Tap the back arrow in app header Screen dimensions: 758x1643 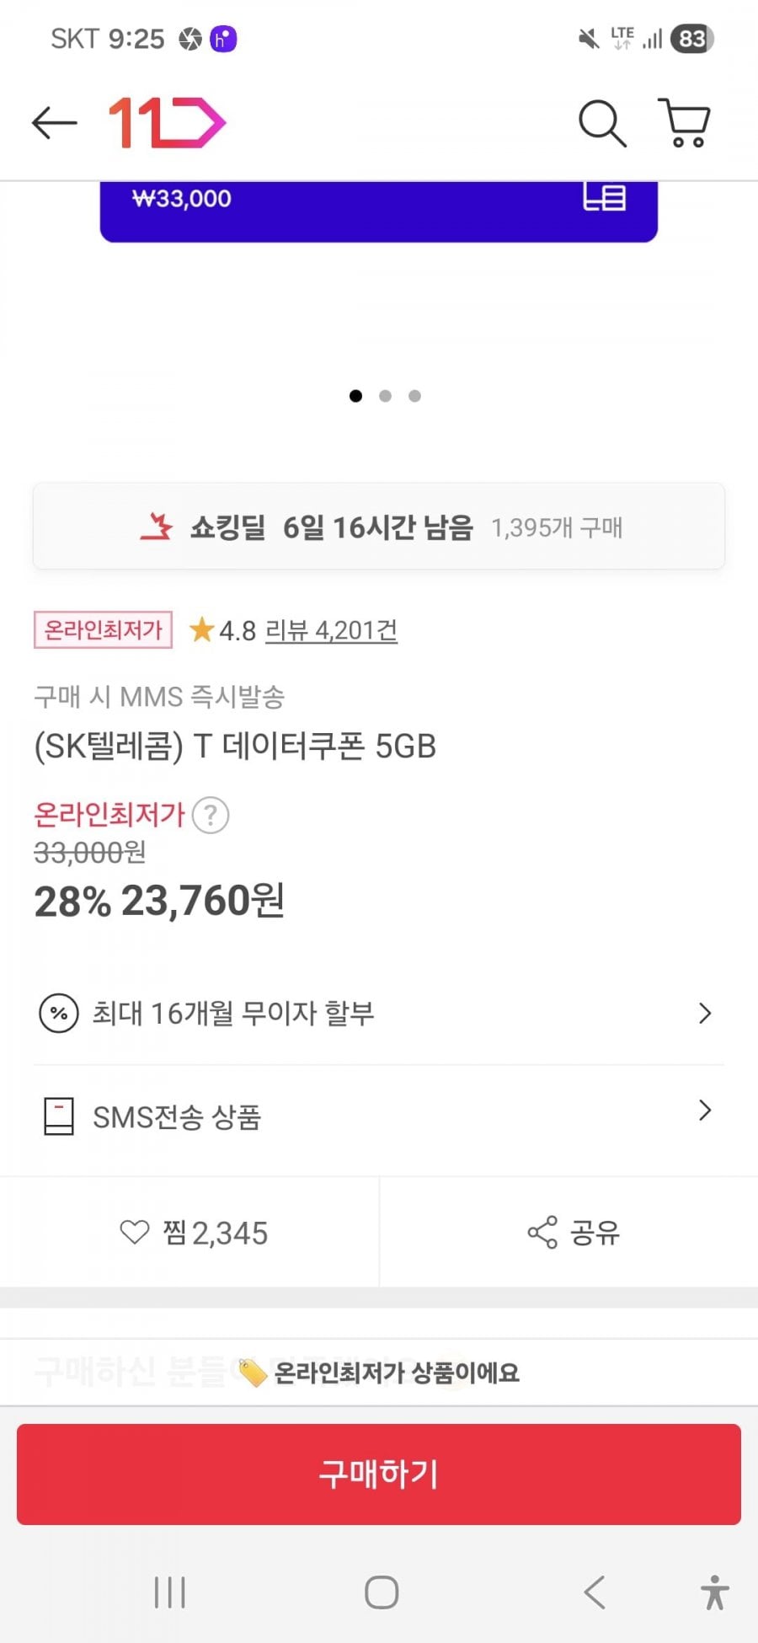54,123
